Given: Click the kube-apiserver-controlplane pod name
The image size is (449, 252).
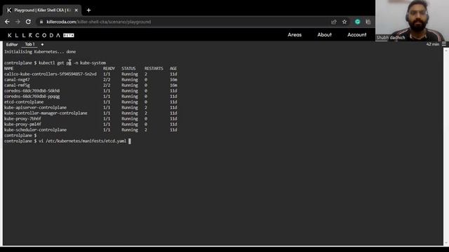Looking at the screenshot, I should 35,108.
